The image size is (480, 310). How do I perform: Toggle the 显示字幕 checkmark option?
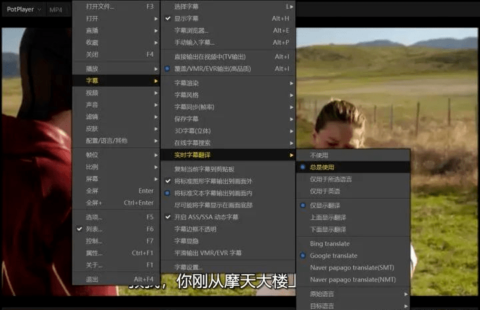(228, 19)
